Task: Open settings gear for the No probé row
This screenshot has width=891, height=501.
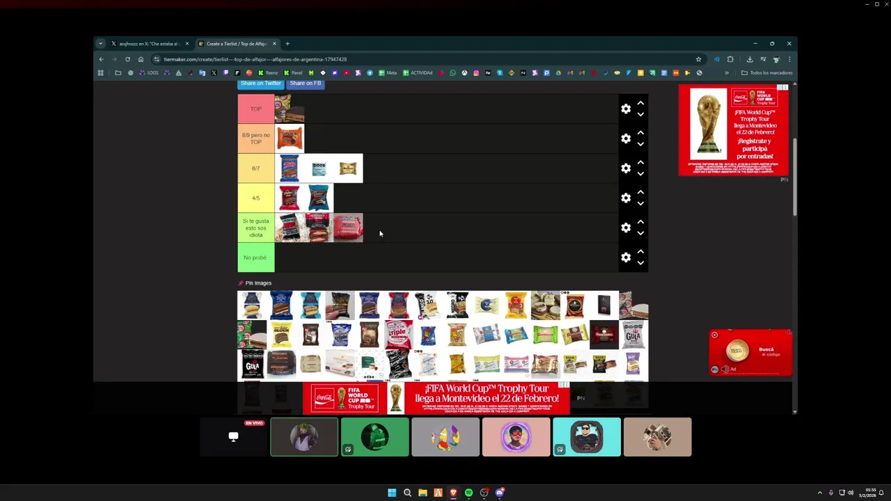Action: coord(626,257)
